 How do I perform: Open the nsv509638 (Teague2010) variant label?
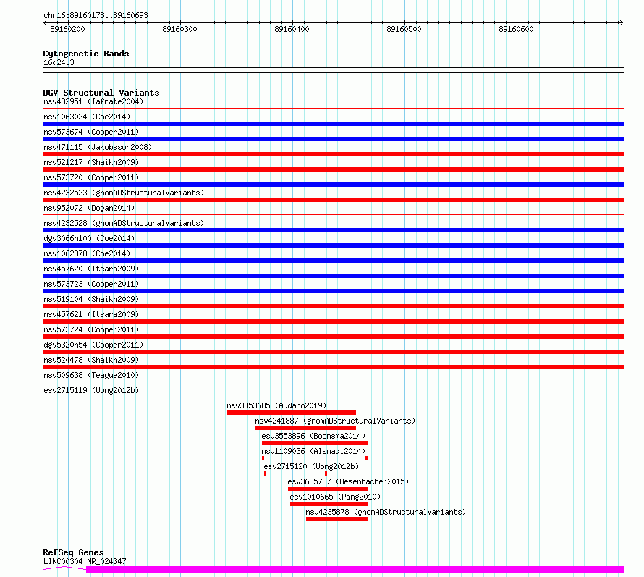(91, 375)
